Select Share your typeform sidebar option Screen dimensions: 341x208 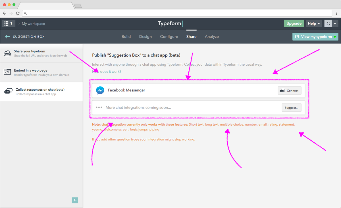coord(41,53)
